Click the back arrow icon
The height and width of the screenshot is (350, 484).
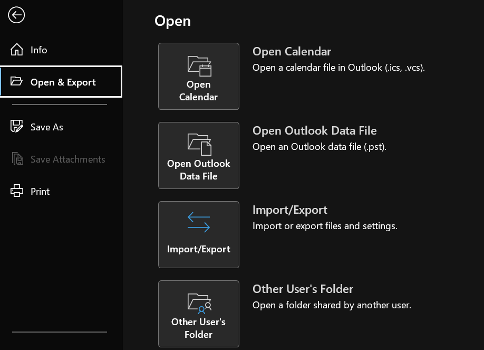(x=16, y=15)
